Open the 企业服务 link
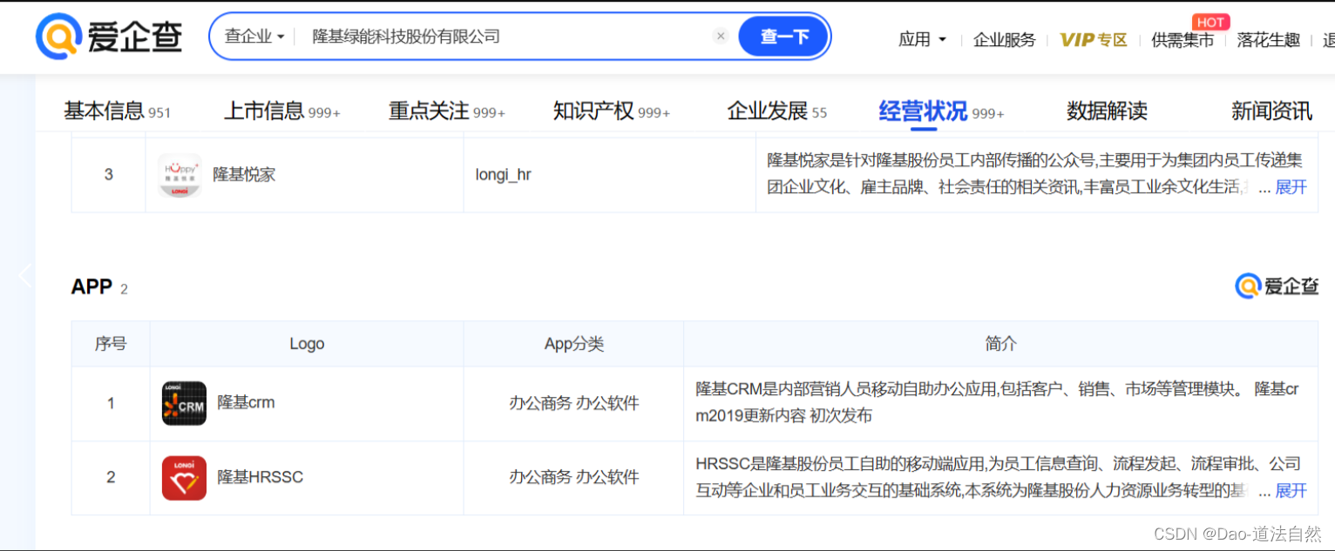This screenshot has height=551, width=1335. coord(1005,39)
